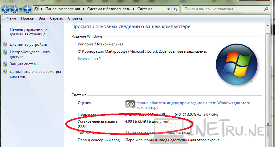Screen dimensions: 275x147
Task: Click the Оценка: label
Action: (x=85, y=103)
